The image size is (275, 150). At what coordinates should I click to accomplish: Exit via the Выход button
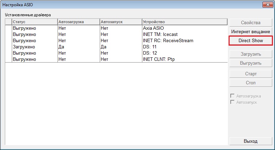251,141
